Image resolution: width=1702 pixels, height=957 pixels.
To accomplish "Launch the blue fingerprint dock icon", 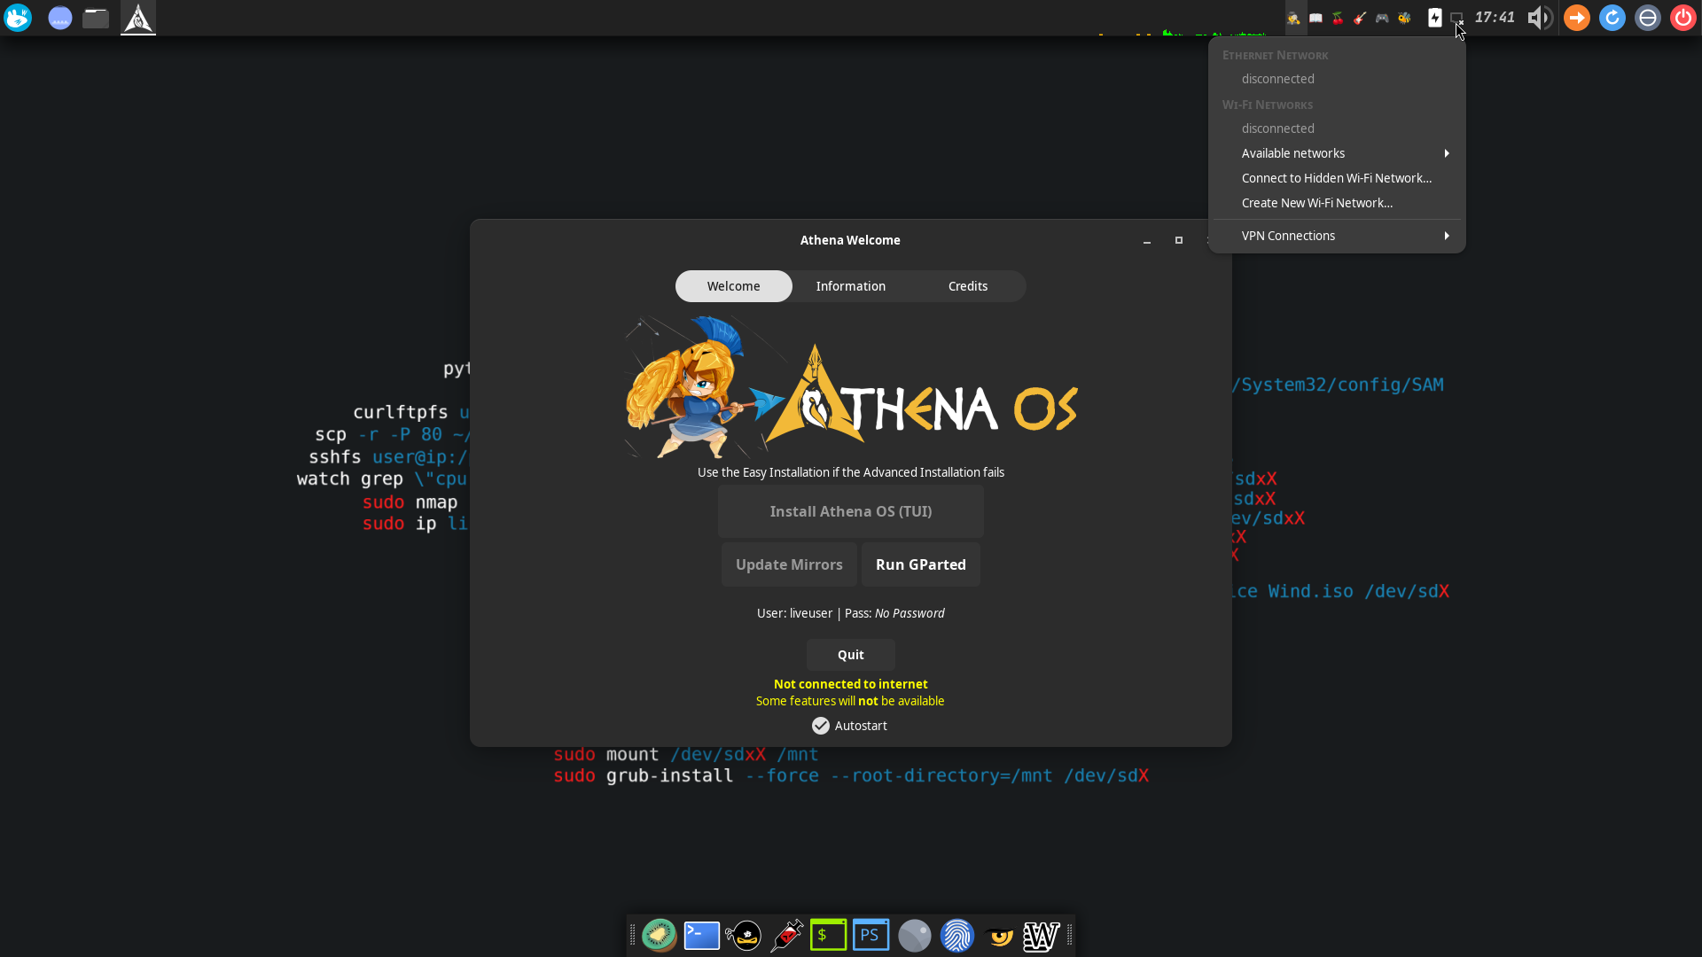I will coord(956,935).
